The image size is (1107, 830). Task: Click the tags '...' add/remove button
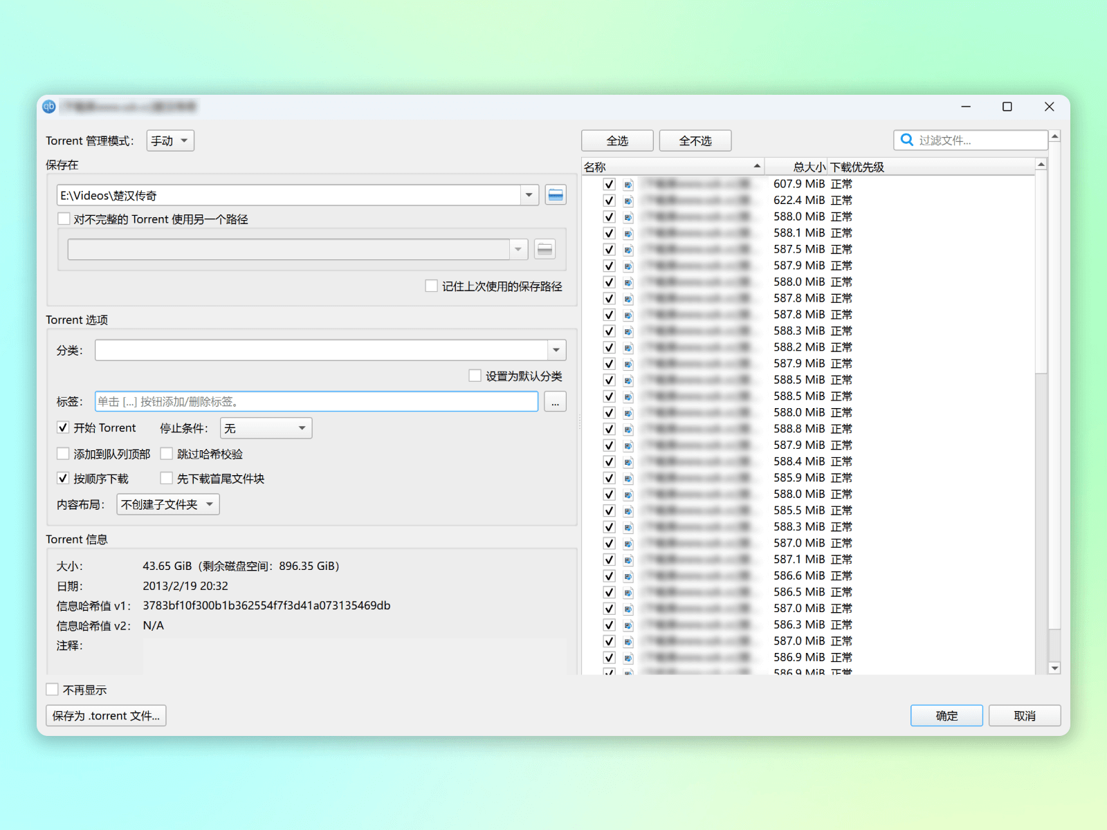555,402
